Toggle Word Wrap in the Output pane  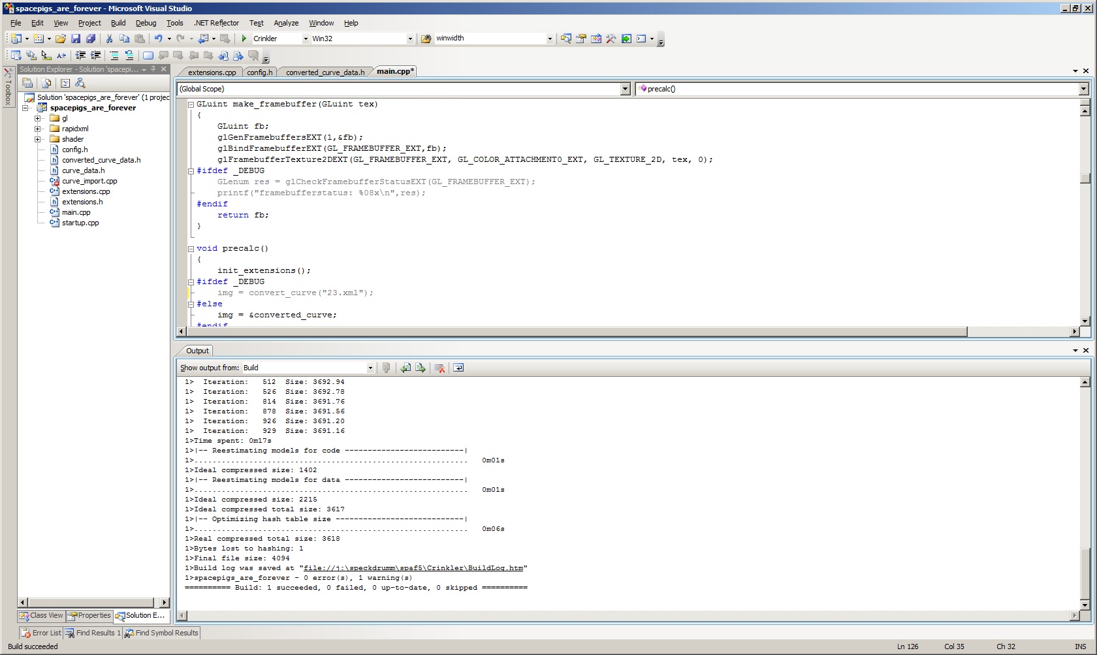coord(458,368)
